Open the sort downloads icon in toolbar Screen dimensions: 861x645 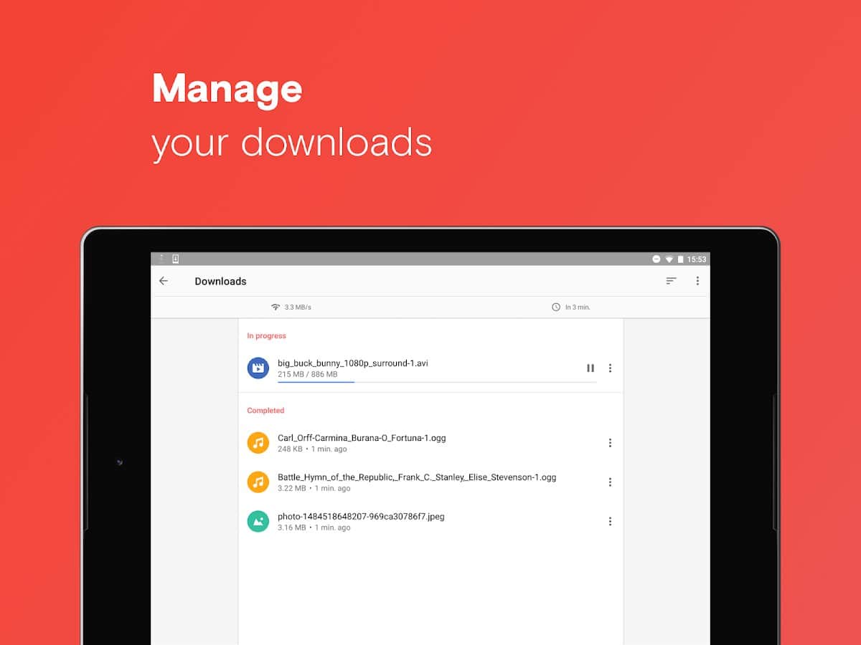pyautogui.click(x=671, y=281)
